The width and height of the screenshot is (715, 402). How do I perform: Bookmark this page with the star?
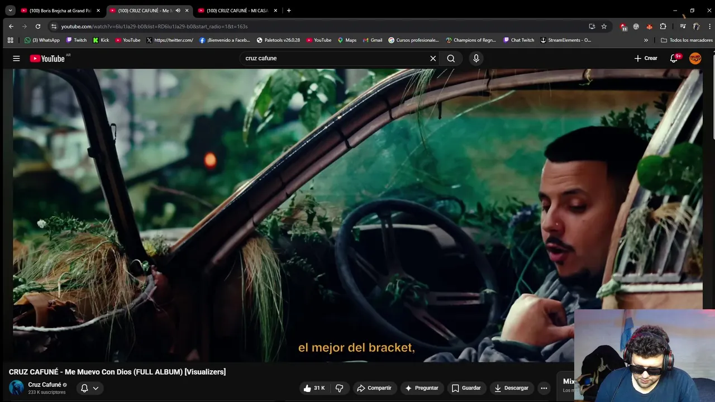point(604,26)
